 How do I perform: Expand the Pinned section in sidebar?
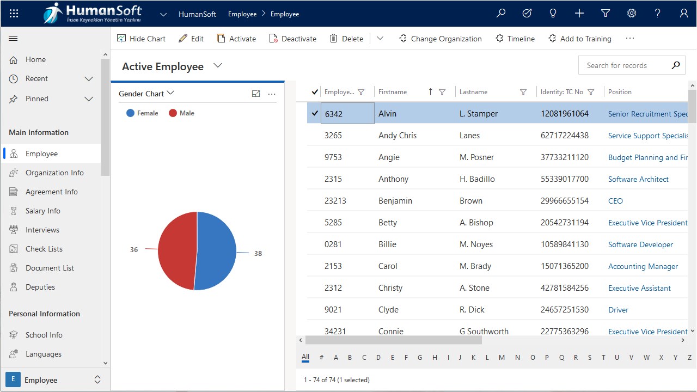click(89, 99)
